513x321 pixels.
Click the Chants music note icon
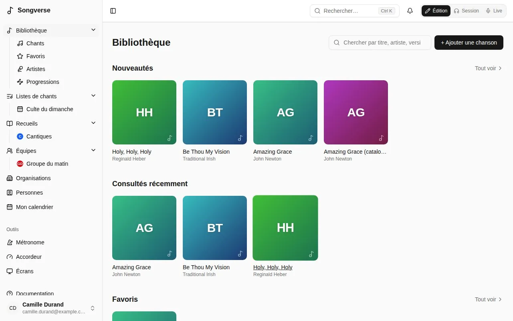tap(20, 43)
